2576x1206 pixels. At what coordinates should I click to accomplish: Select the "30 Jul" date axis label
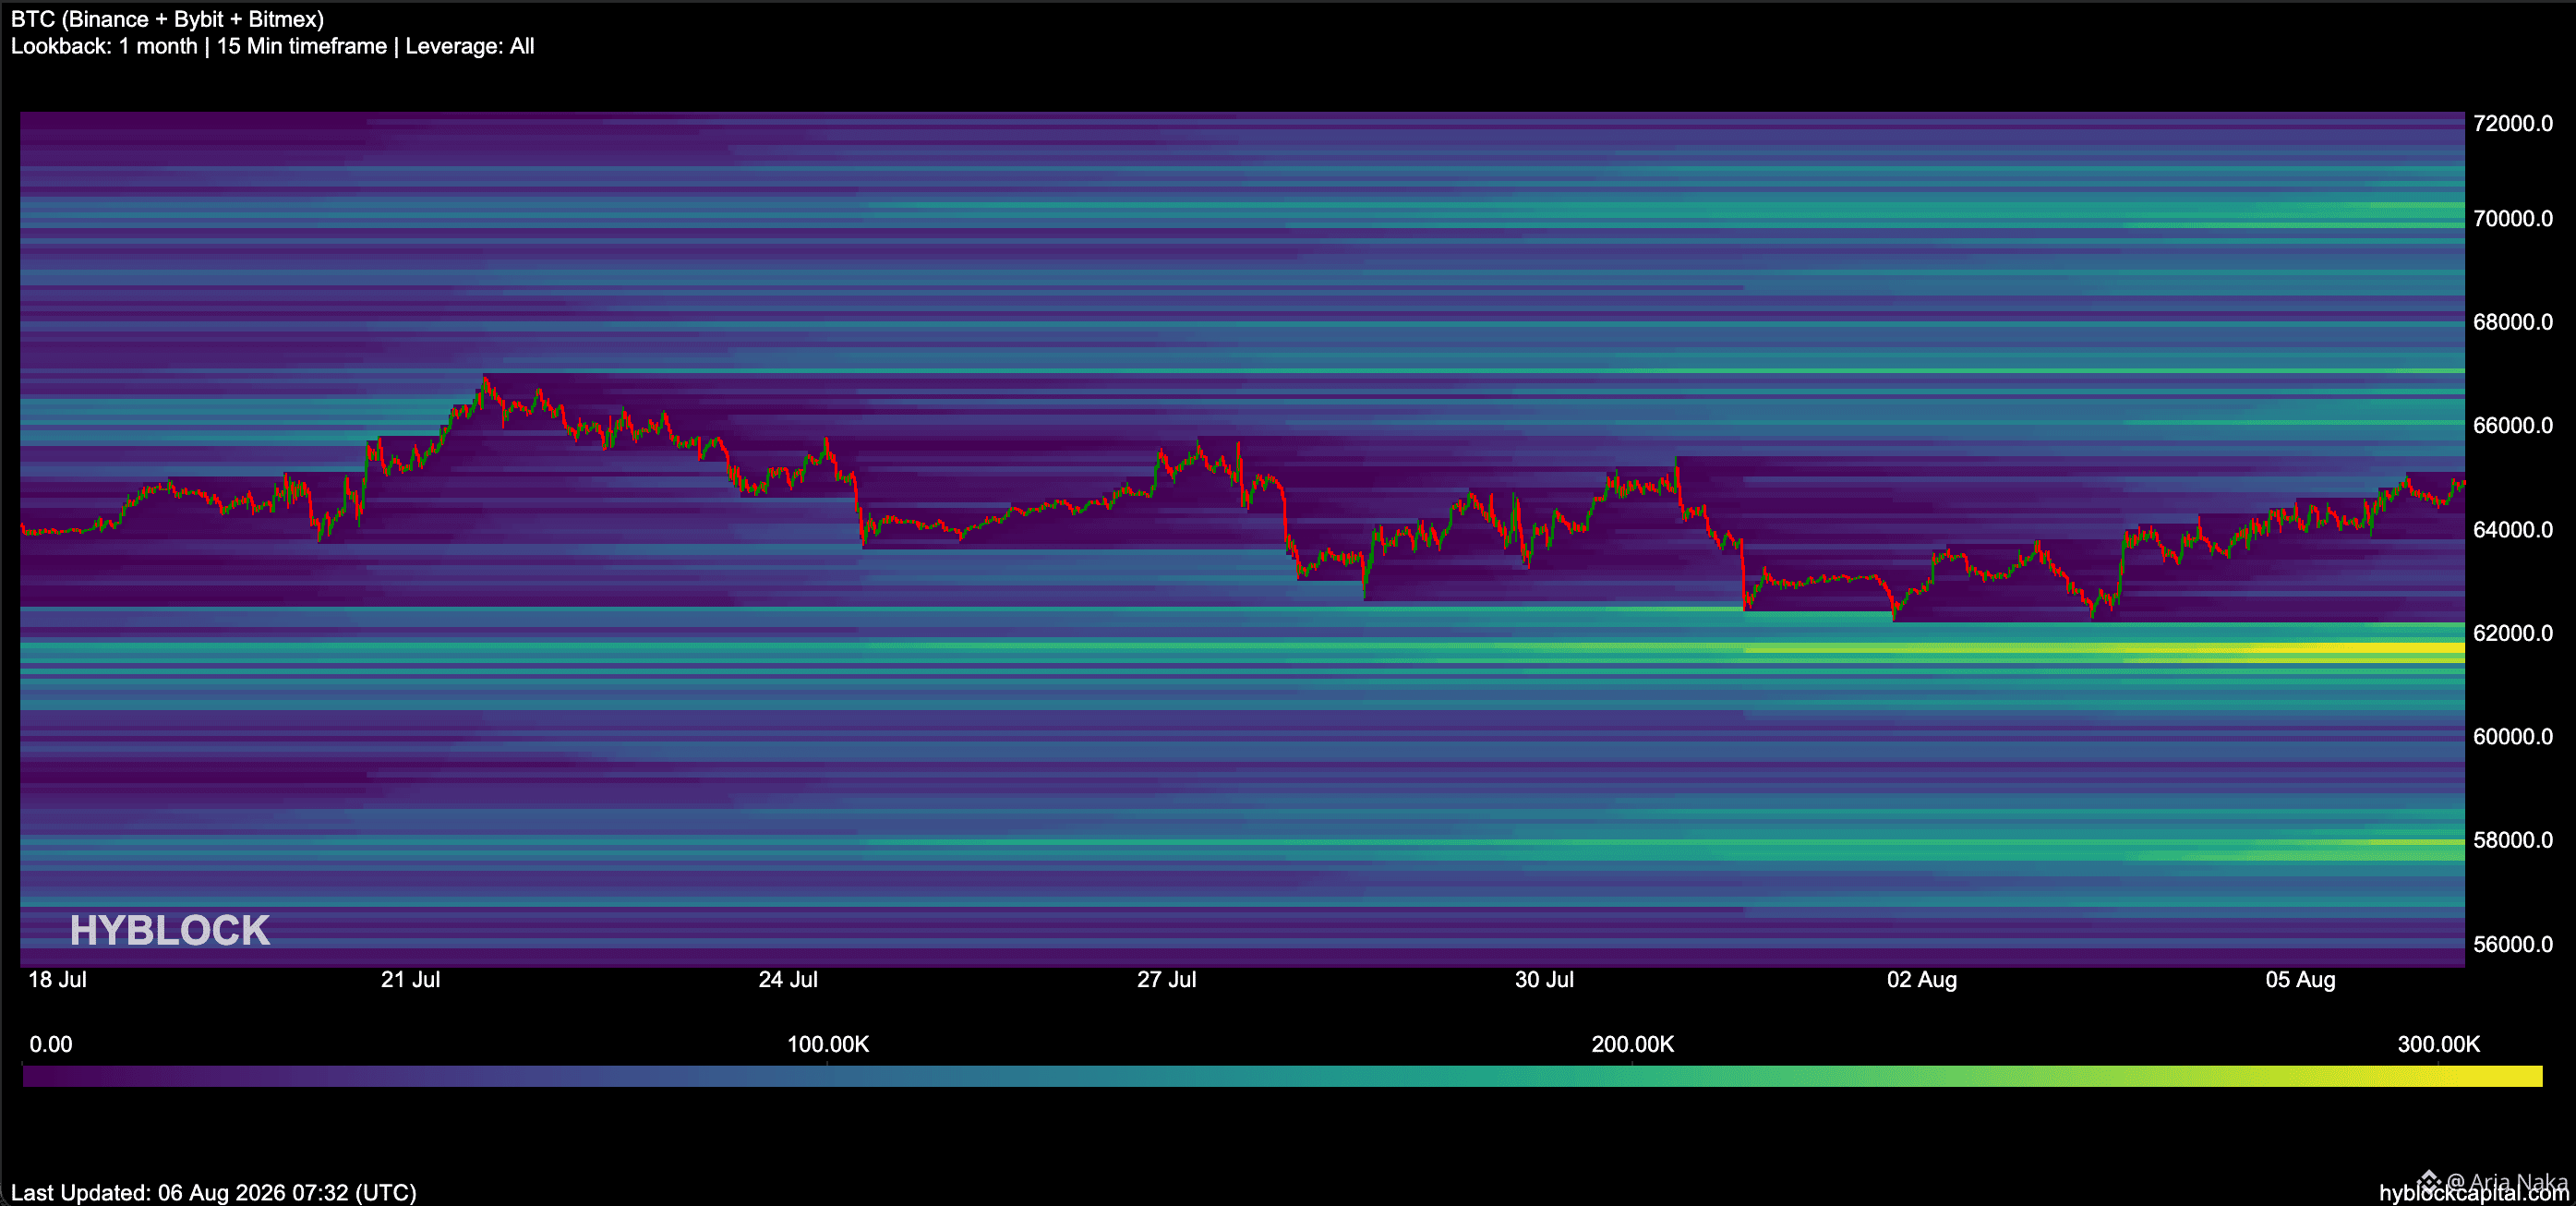pos(1544,979)
